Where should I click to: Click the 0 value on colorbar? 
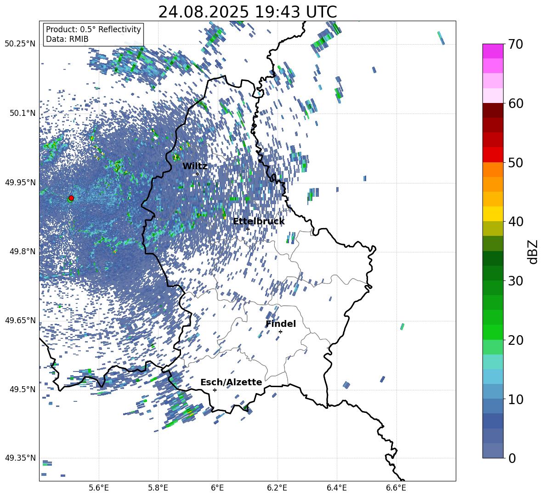tap(512, 458)
